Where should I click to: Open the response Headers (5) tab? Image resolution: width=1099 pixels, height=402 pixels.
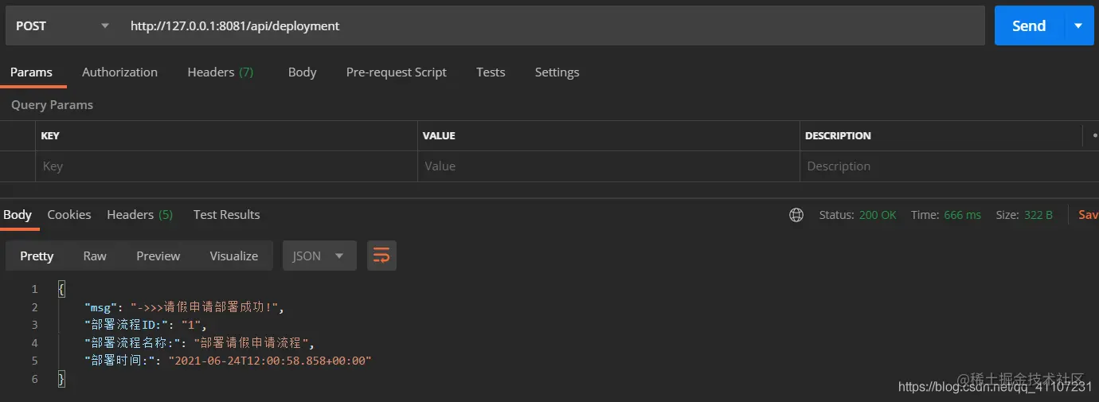pos(140,214)
